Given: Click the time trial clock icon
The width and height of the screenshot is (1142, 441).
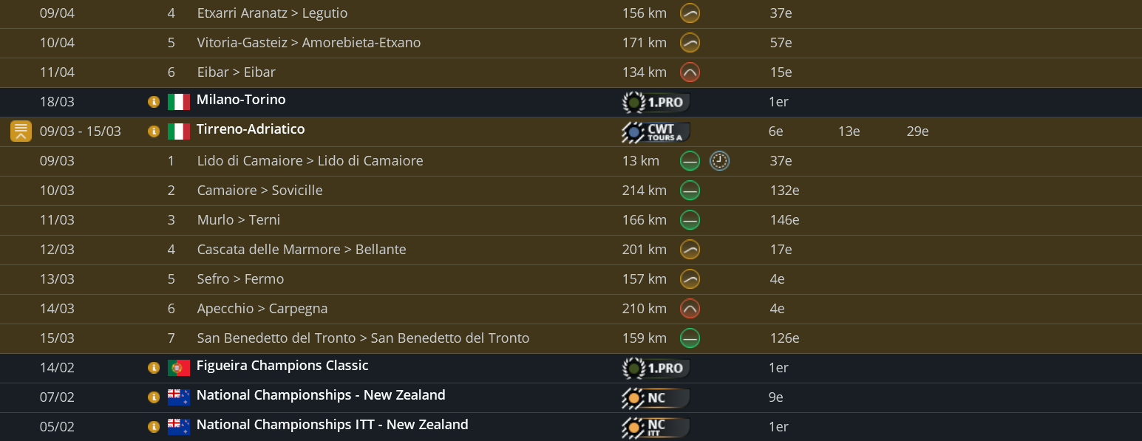Looking at the screenshot, I should (719, 161).
